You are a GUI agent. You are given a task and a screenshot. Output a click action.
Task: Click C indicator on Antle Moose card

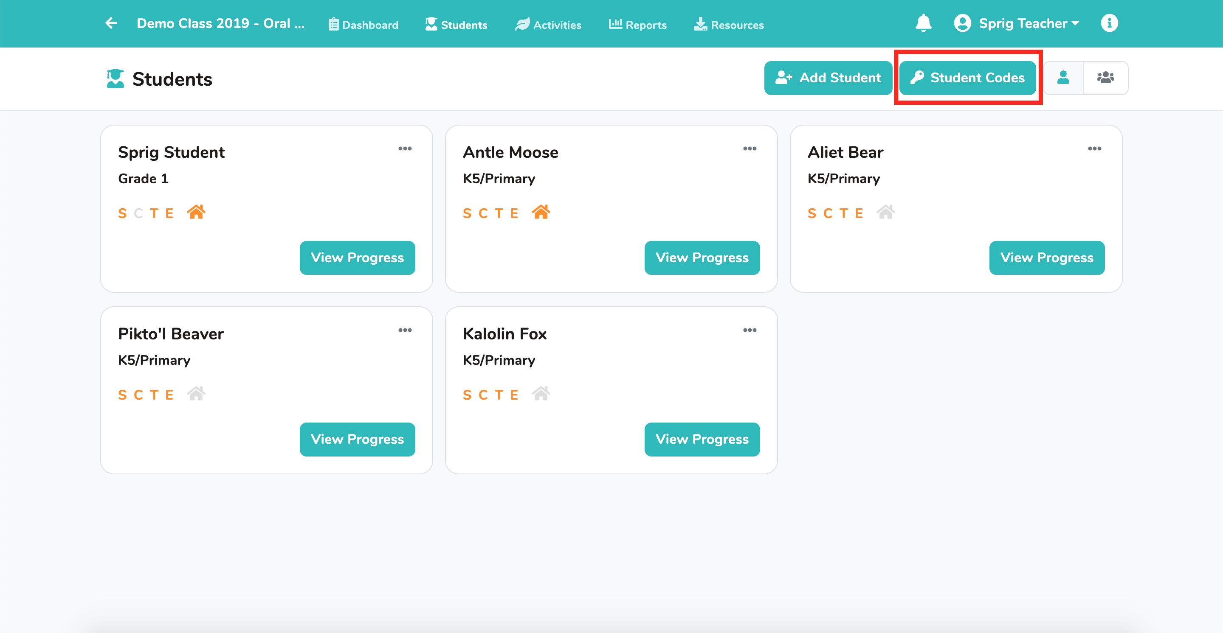point(483,213)
